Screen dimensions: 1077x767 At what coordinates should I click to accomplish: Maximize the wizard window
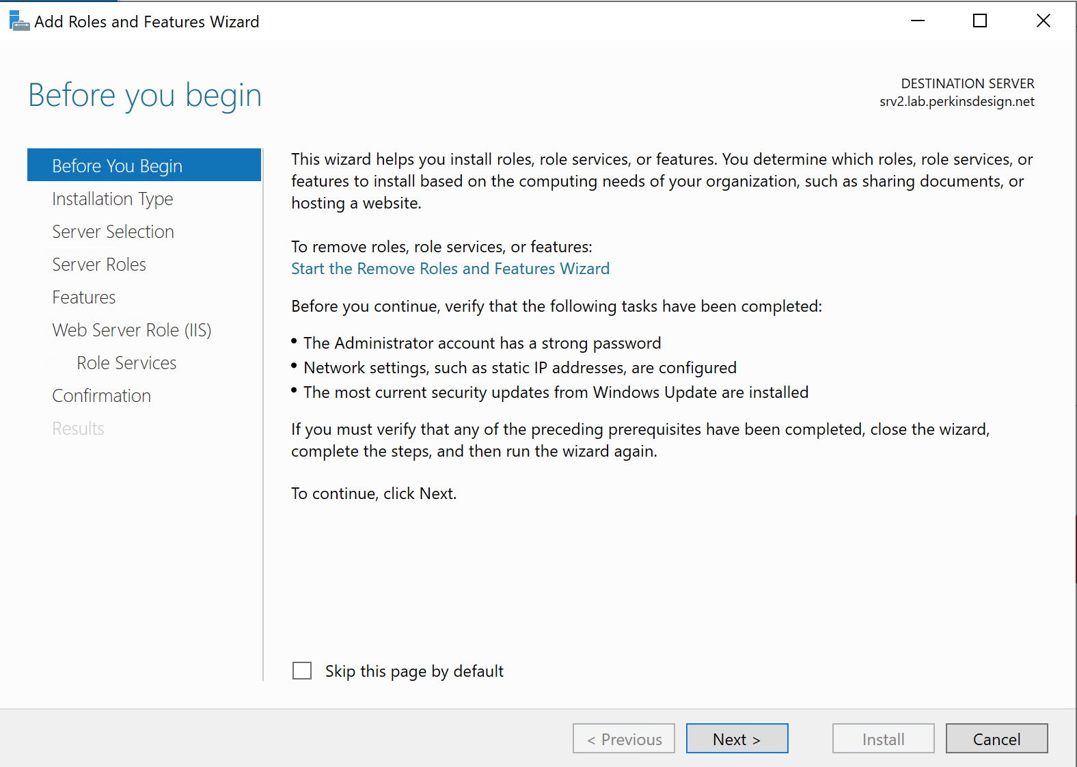click(979, 21)
